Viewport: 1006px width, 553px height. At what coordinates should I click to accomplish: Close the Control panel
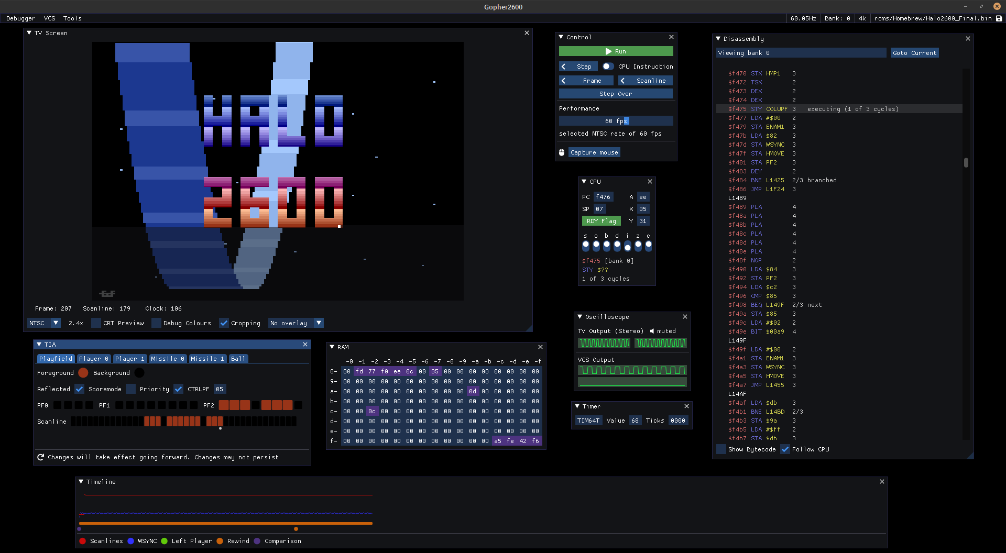coord(671,37)
